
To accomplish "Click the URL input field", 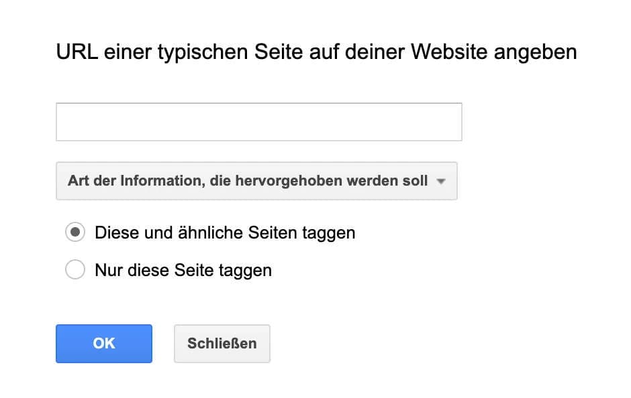I will [258, 122].
